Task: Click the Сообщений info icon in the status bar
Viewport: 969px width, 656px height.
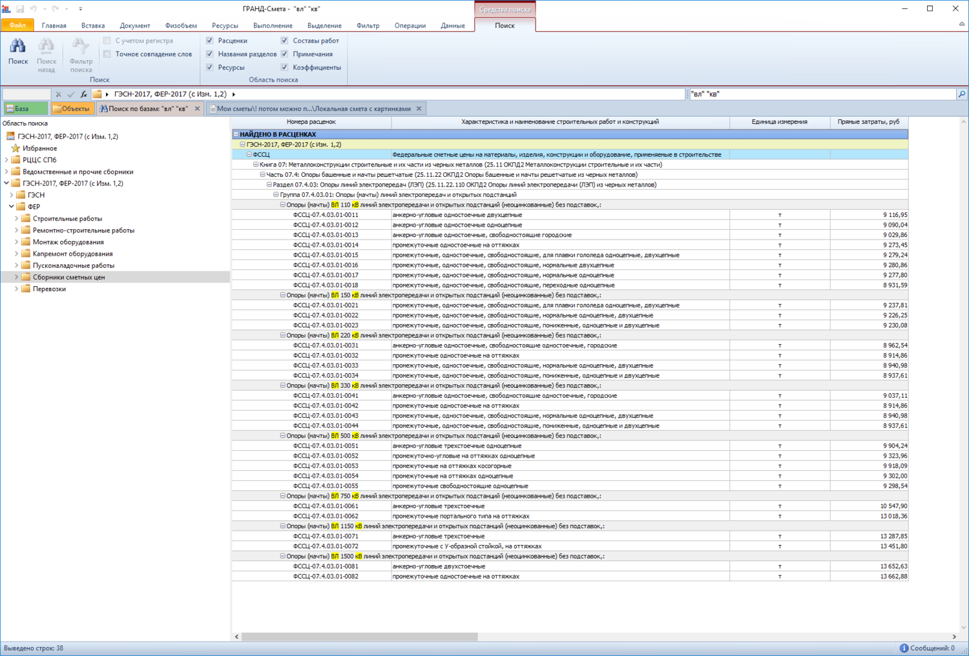Action: 904,648
